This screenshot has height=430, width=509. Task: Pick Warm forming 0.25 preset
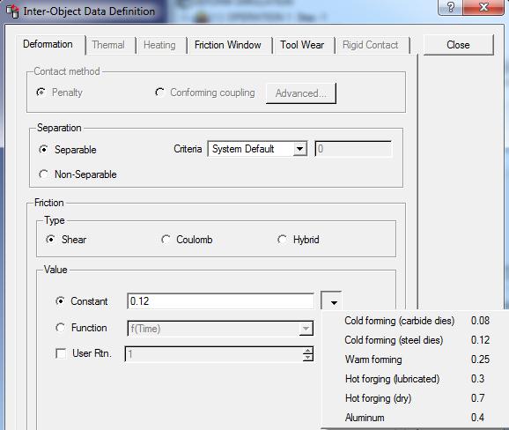click(415, 360)
